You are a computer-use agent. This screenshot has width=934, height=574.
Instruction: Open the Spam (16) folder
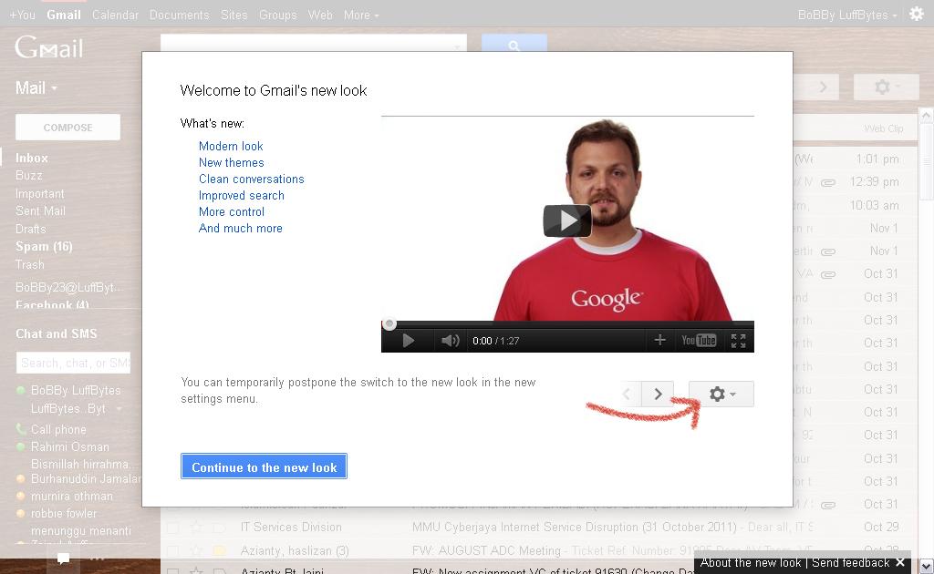(x=44, y=246)
